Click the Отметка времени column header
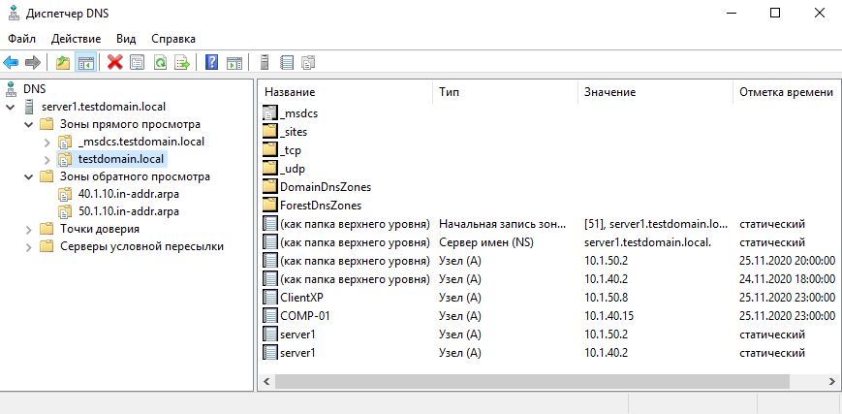This screenshot has height=414, width=842. click(x=785, y=91)
